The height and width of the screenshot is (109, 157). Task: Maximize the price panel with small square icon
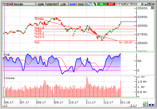(152, 8)
